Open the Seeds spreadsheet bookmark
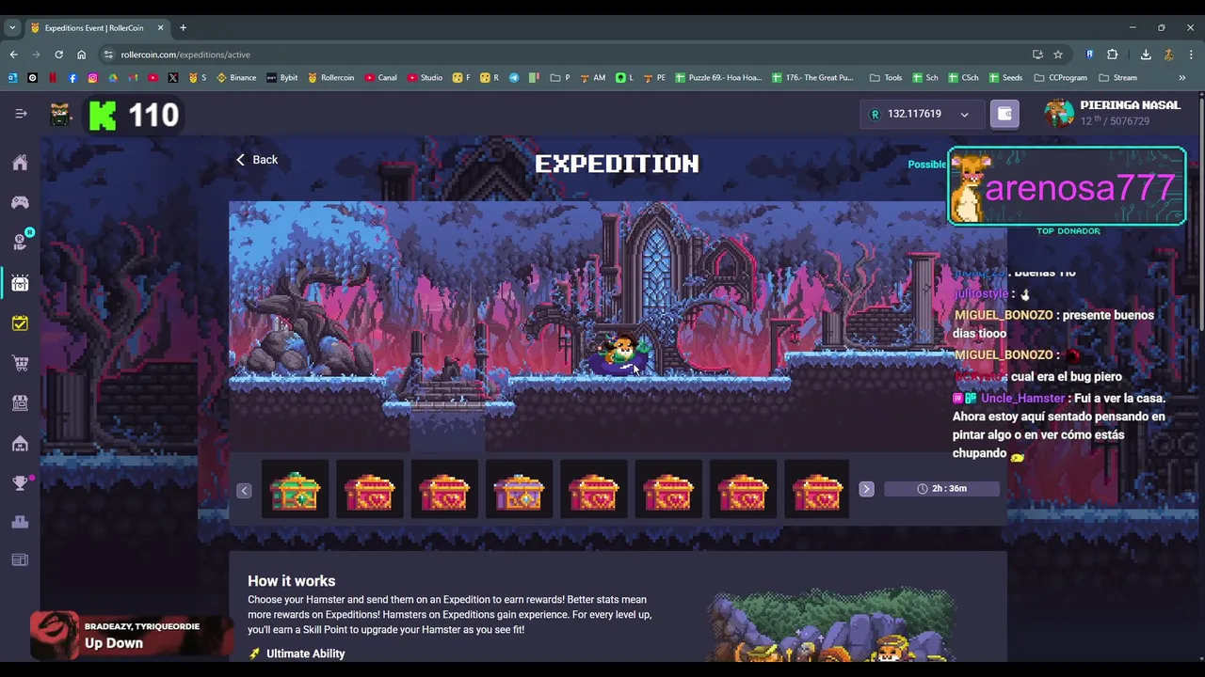Viewport: 1205px width, 677px height. click(1005, 78)
